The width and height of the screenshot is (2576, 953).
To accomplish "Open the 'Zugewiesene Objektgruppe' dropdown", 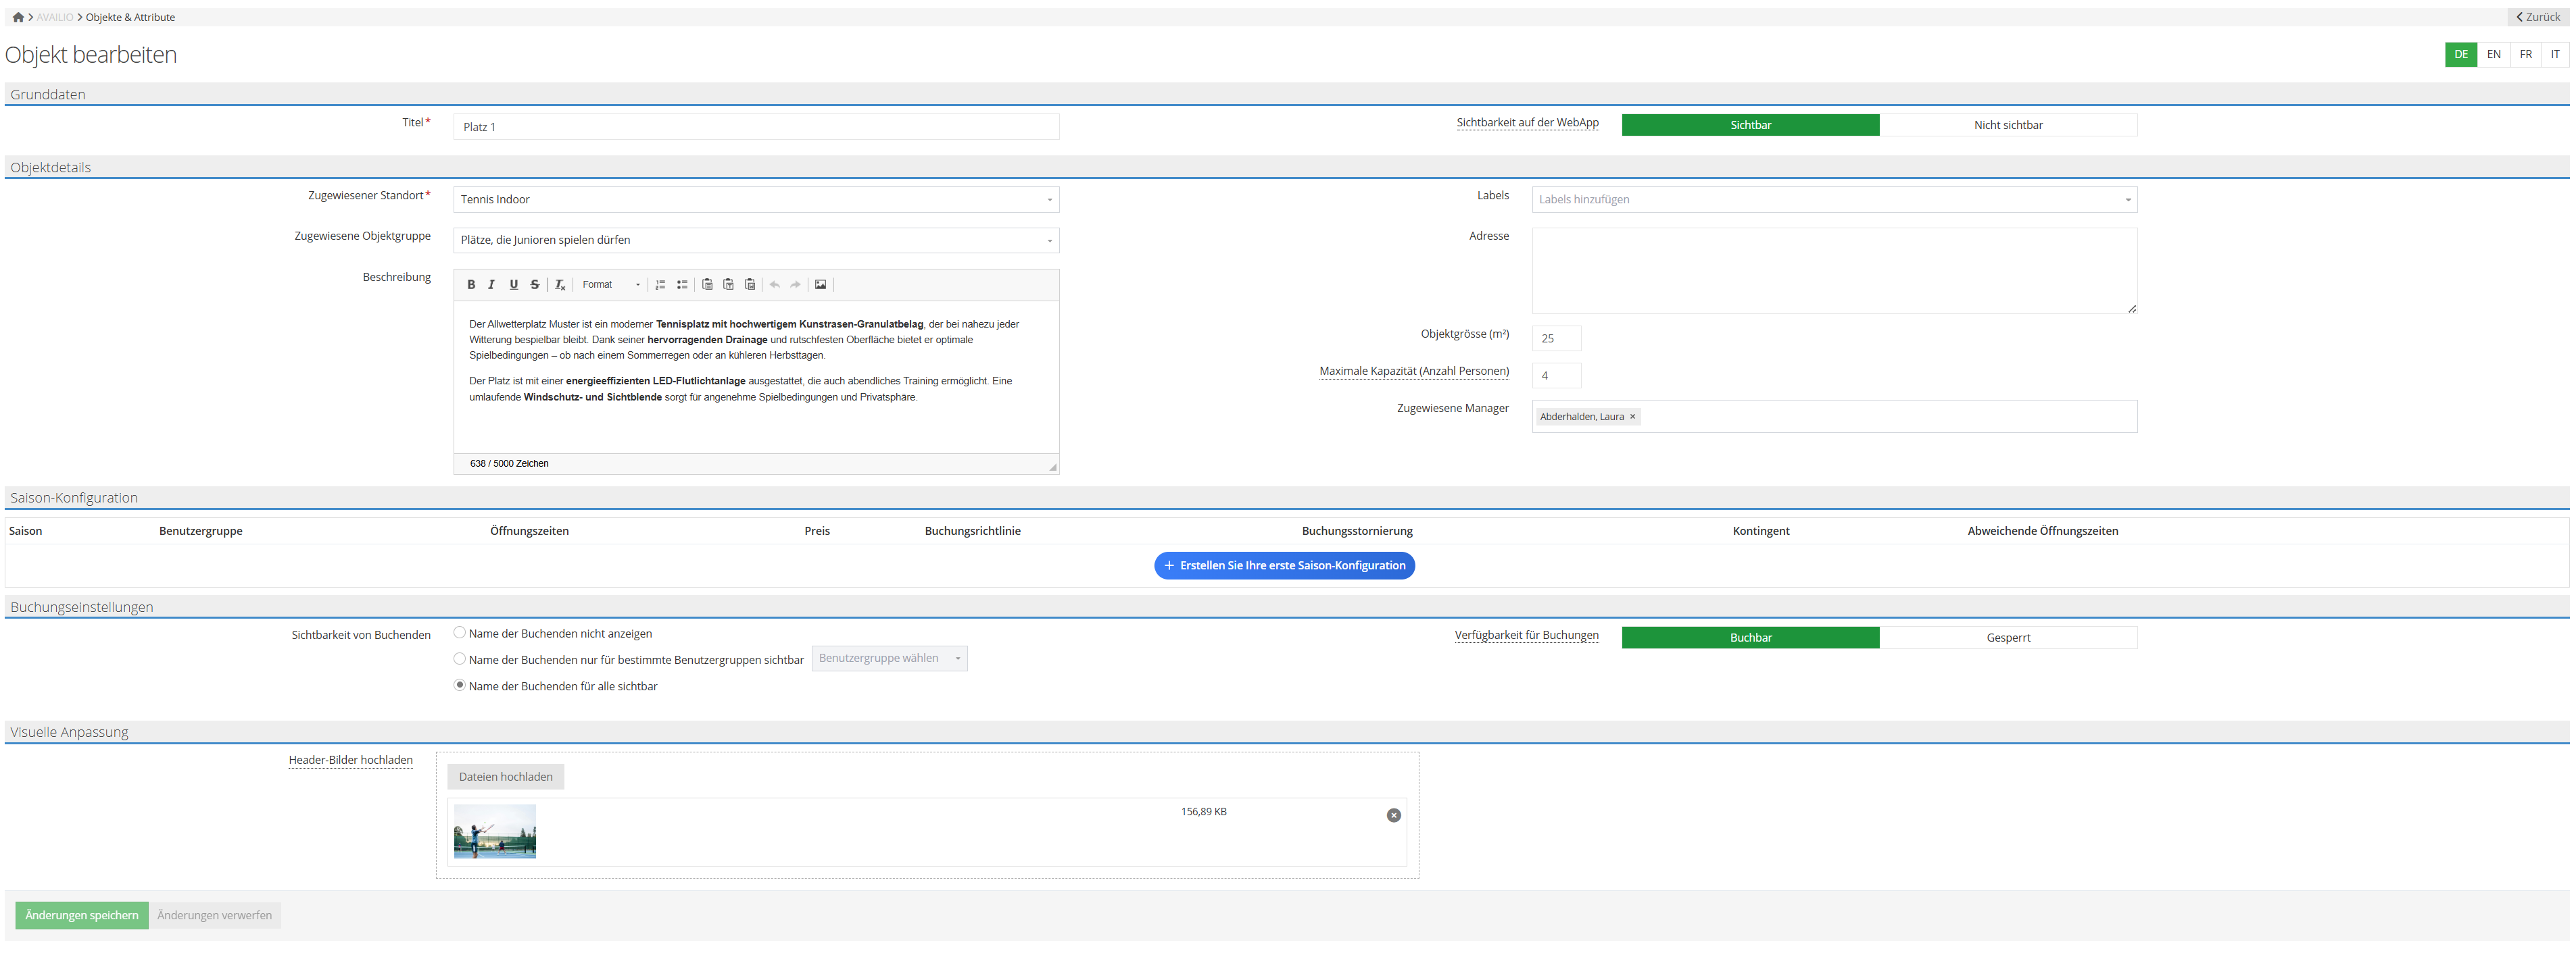I will pos(755,240).
